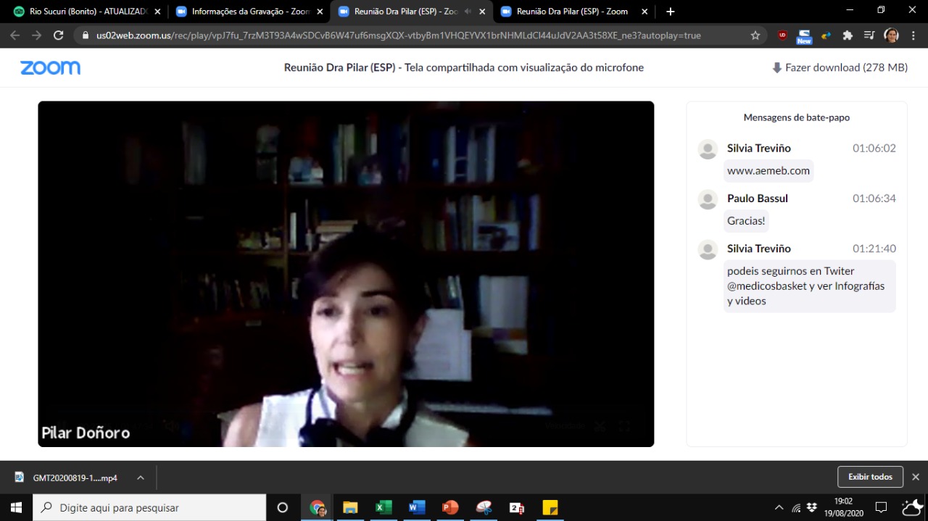Open the Chrome extensions puzzle icon
928x521 pixels.
click(x=848, y=35)
